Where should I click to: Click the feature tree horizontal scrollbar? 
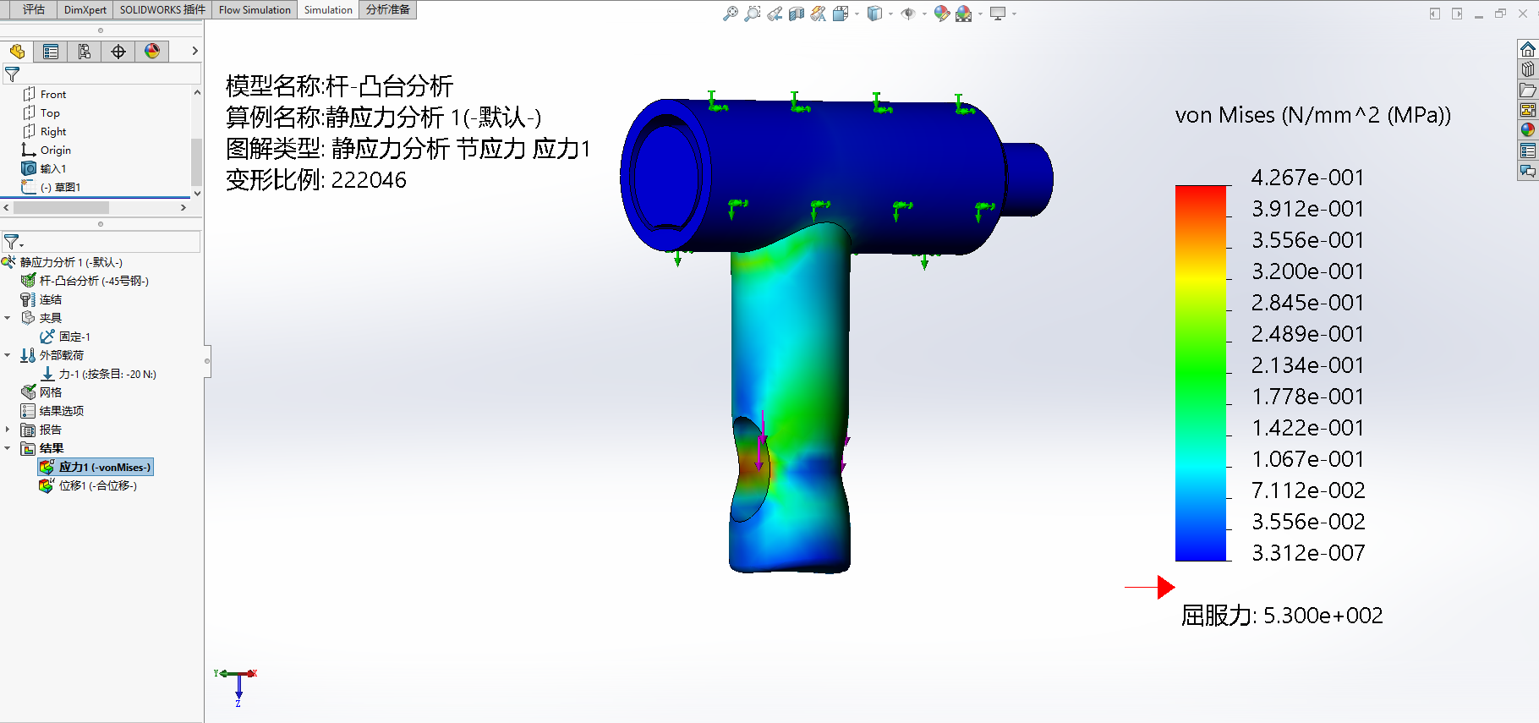tap(61, 207)
